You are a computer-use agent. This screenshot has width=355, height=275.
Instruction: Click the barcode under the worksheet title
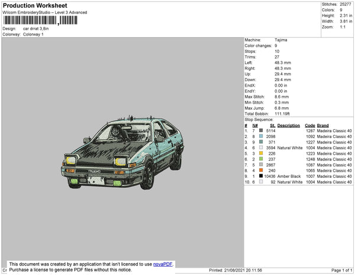[40, 20]
